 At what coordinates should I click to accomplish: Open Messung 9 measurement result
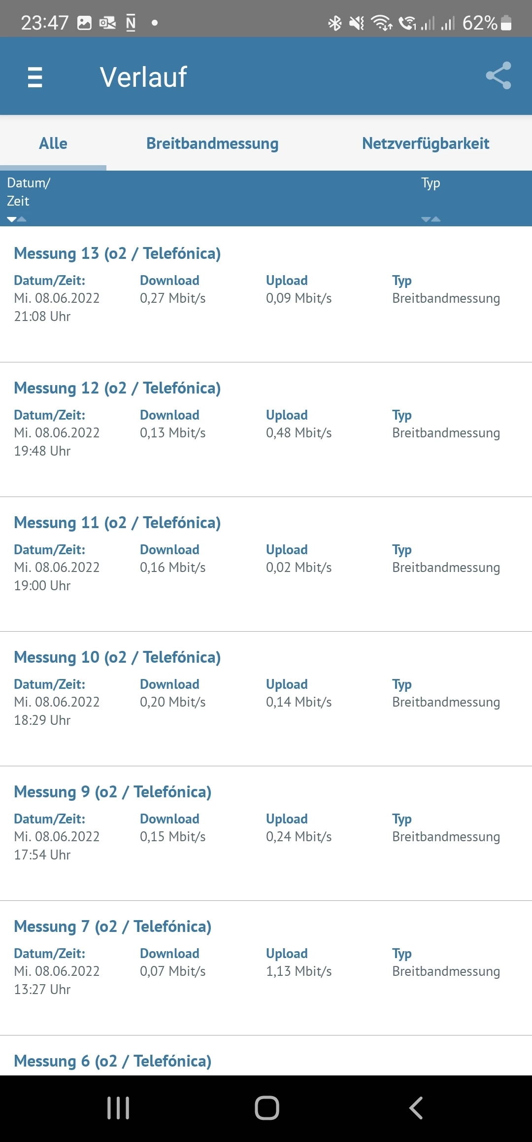coord(113,792)
